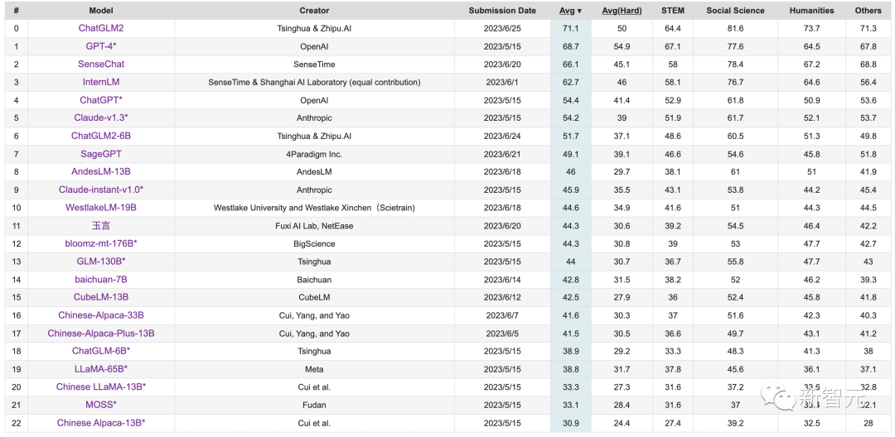Viewport: 895px width, 437px height.
Task: Open the ChatGLM2 model link
Action: (x=101, y=28)
